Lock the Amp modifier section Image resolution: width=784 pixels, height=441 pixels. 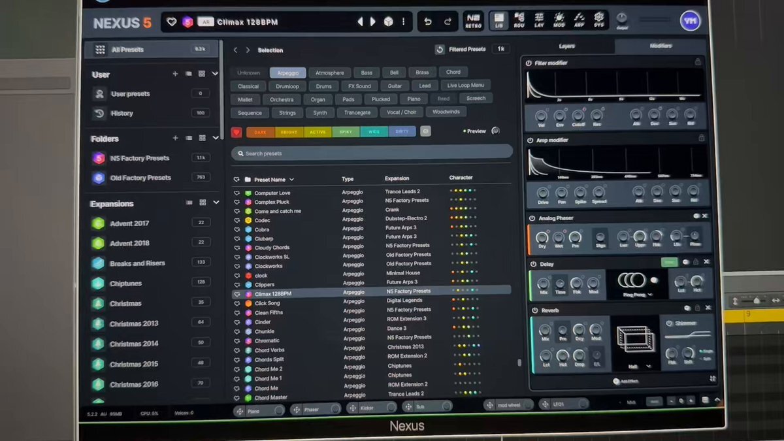[701, 139]
